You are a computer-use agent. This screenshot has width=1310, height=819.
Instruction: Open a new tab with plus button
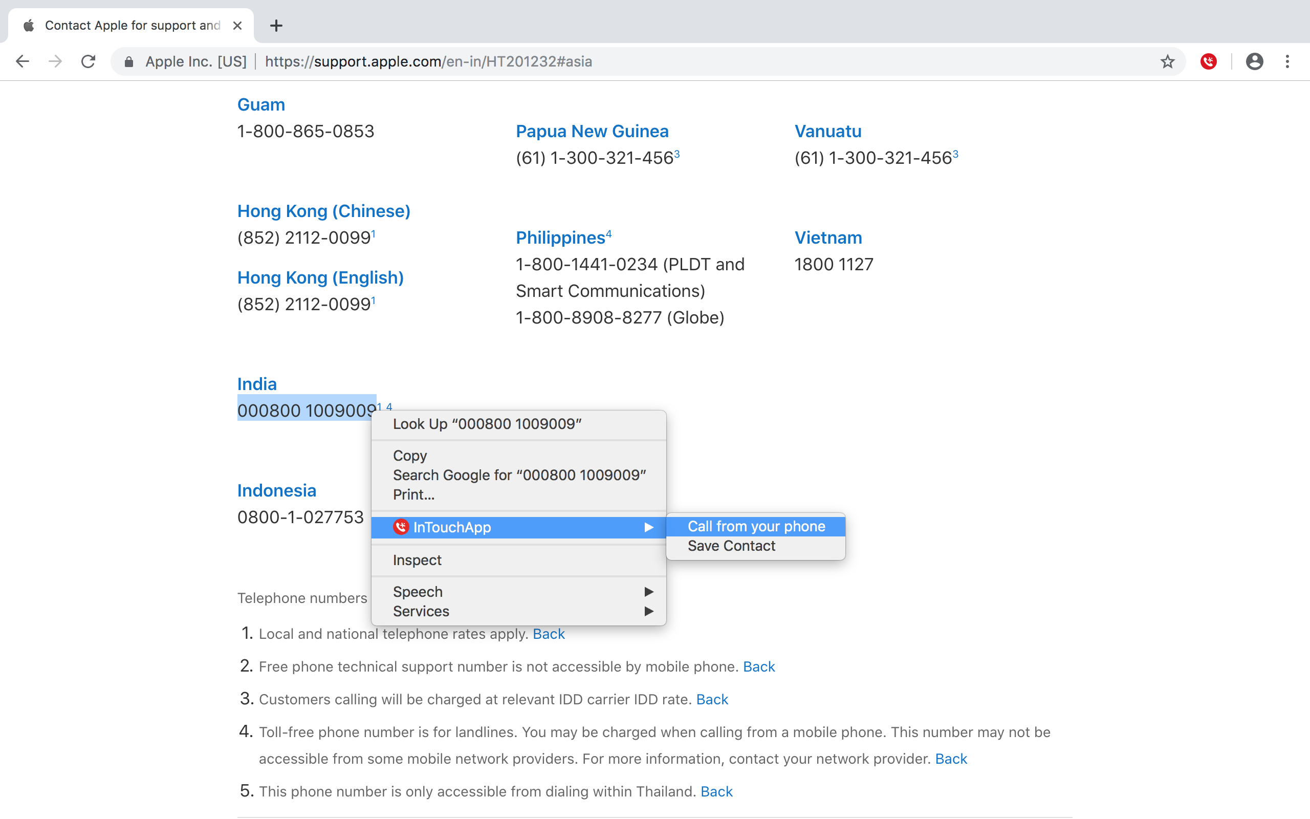276,26
